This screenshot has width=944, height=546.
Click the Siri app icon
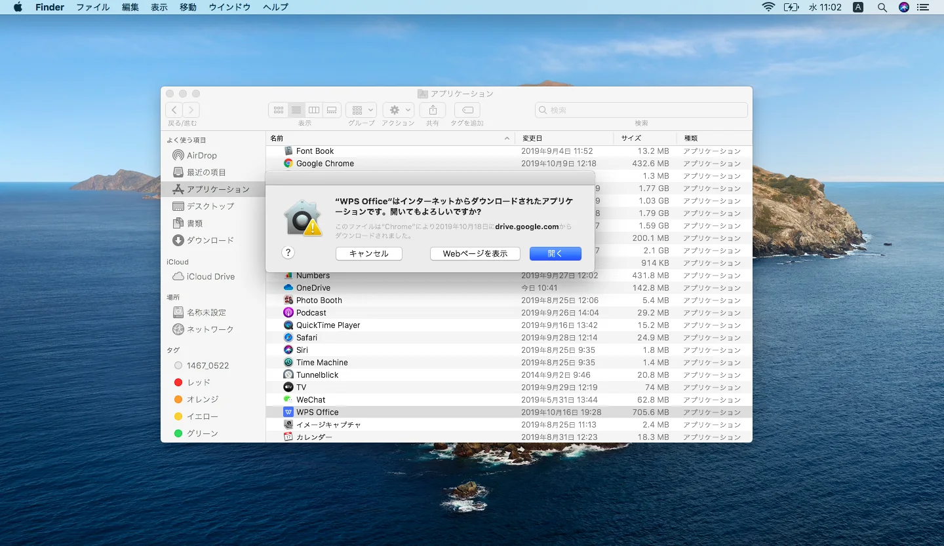(288, 350)
